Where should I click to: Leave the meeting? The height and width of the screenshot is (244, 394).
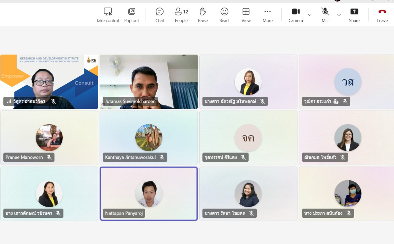coord(382,12)
